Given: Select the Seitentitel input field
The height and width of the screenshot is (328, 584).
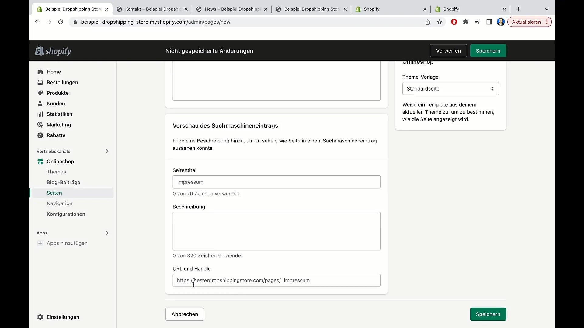Looking at the screenshot, I should tap(276, 182).
